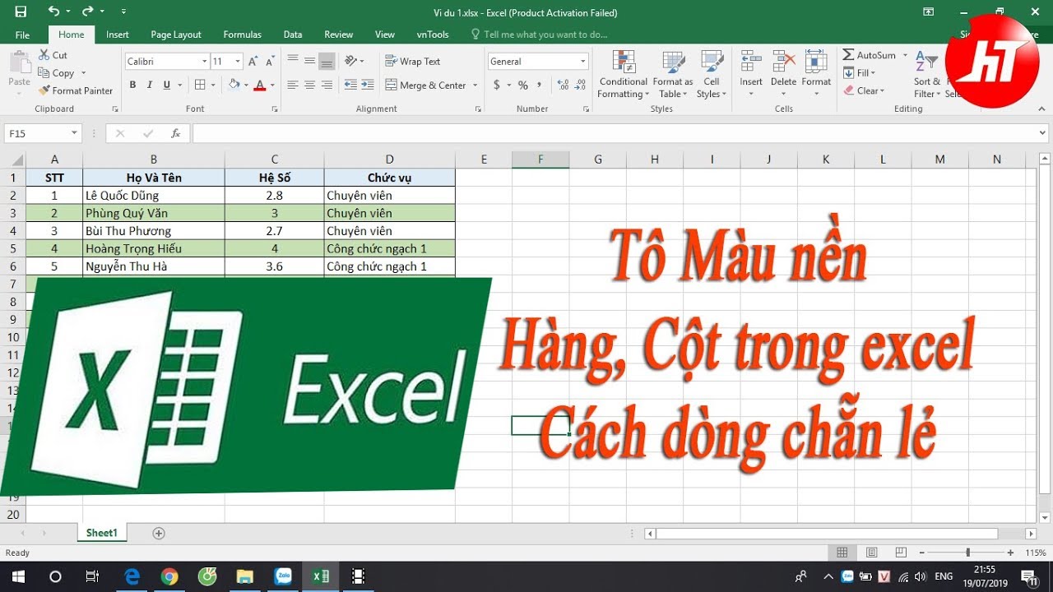Click the Cut scissors button
This screenshot has height=592, width=1053.
(x=53, y=55)
